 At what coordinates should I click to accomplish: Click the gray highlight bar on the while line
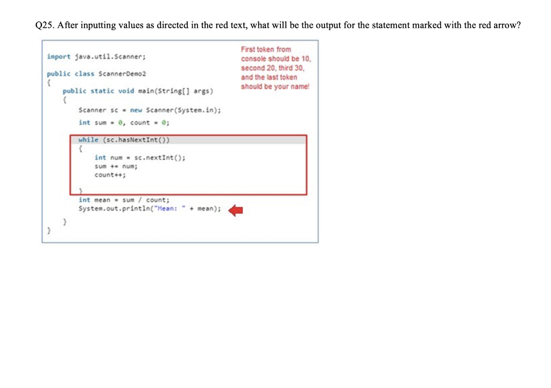[242, 139]
